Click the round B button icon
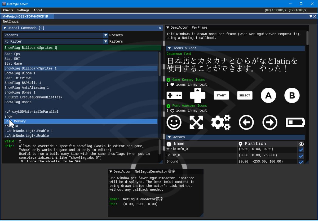 click(292, 95)
